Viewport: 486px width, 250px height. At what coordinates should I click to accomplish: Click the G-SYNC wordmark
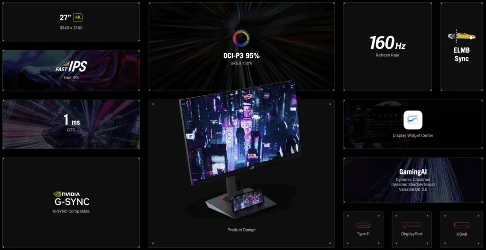click(x=72, y=202)
